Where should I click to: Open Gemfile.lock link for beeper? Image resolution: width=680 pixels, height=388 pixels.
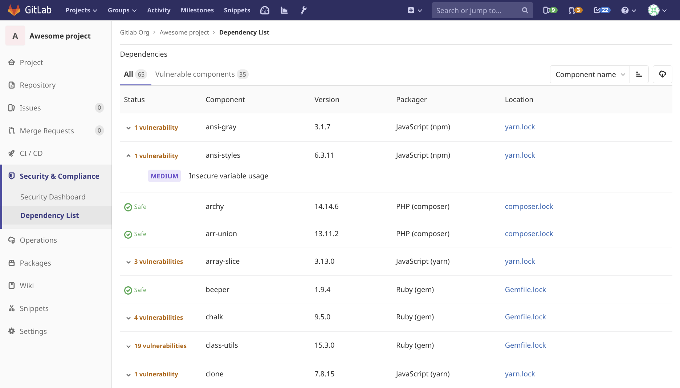tap(525, 290)
